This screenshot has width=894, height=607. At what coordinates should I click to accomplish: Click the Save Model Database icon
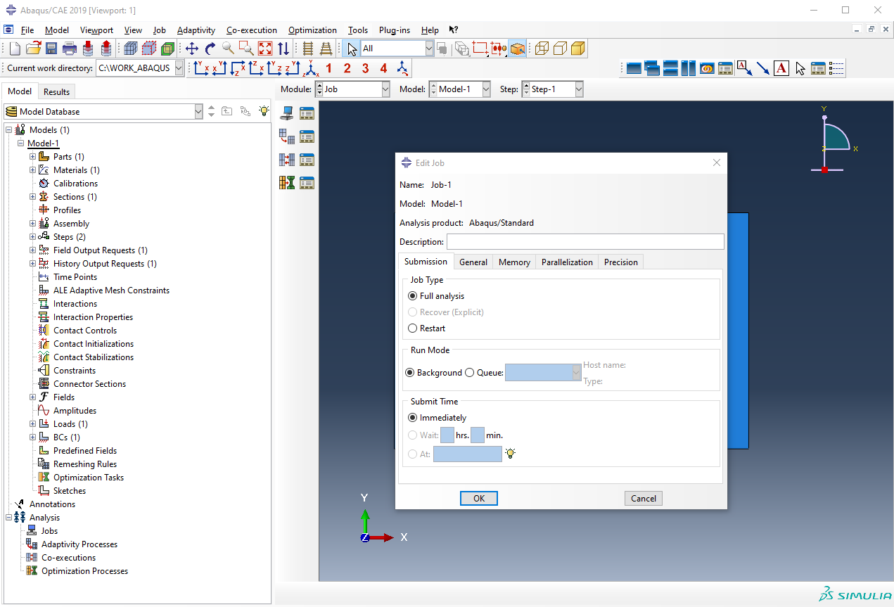click(x=51, y=49)
